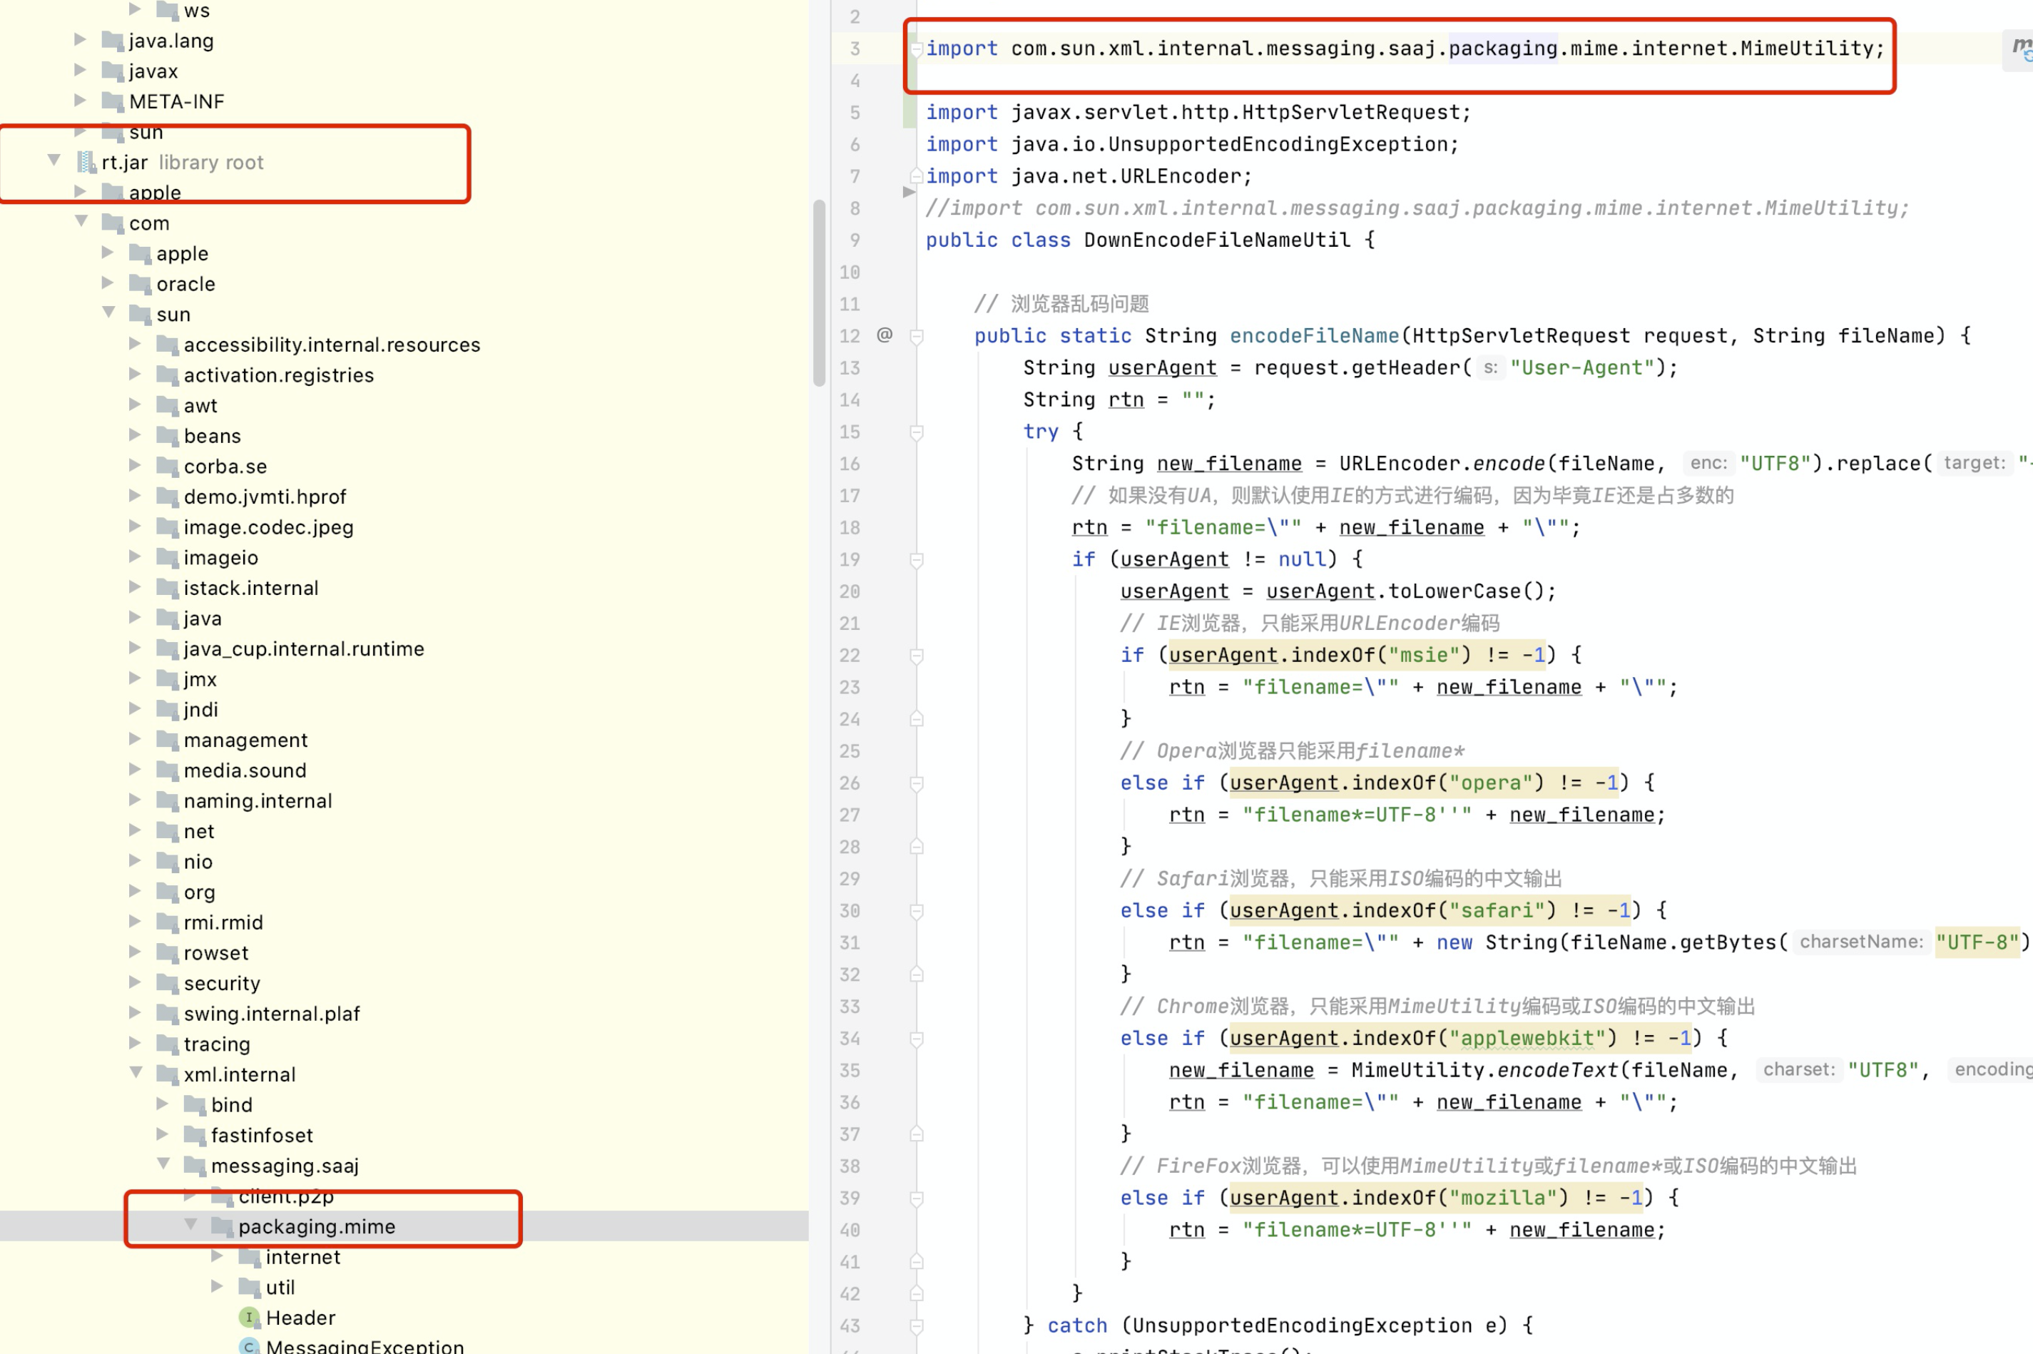Click the MessagingException class icon
This screenshot has width=2033, height=1354.
tap(249, 1346)
